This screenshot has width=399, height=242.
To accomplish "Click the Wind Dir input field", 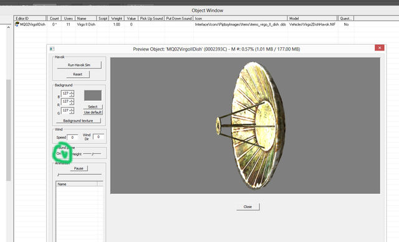I will click(99, 137).
